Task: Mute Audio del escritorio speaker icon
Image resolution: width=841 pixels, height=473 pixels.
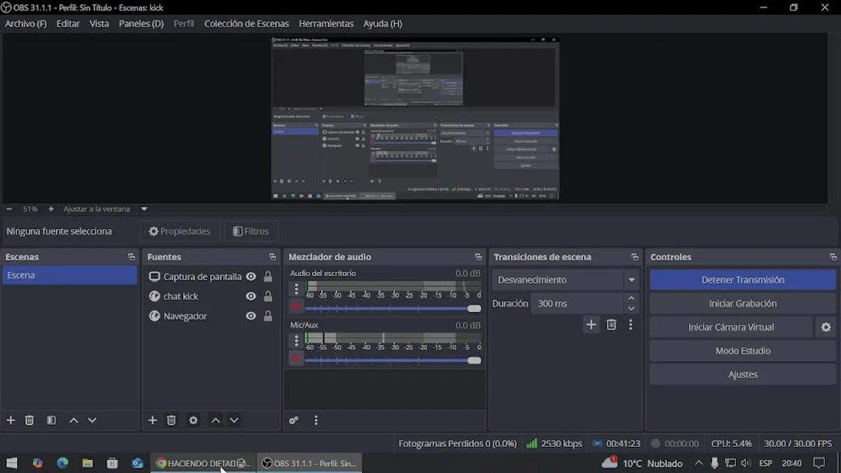Action: click(x=296, y=307)
